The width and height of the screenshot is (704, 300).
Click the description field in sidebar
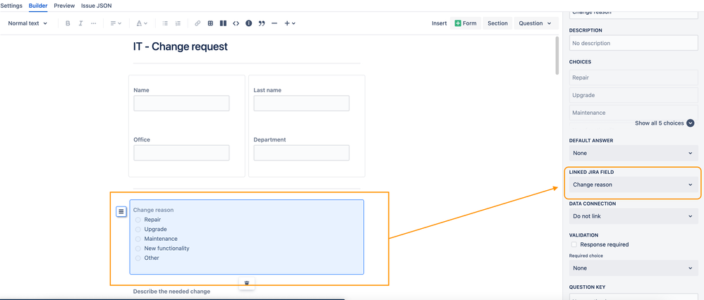click(x=633, y=44)
